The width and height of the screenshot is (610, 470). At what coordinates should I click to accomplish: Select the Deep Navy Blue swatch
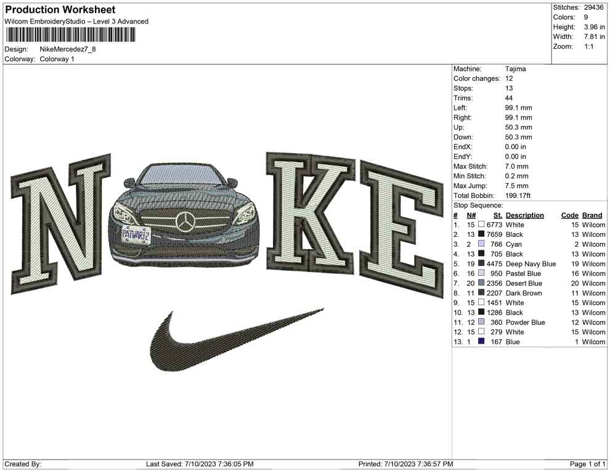coord(481,263)
